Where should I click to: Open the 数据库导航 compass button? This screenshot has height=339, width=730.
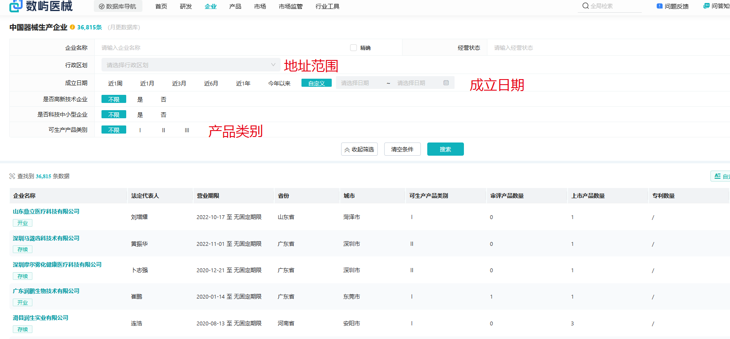coord(101,6)
